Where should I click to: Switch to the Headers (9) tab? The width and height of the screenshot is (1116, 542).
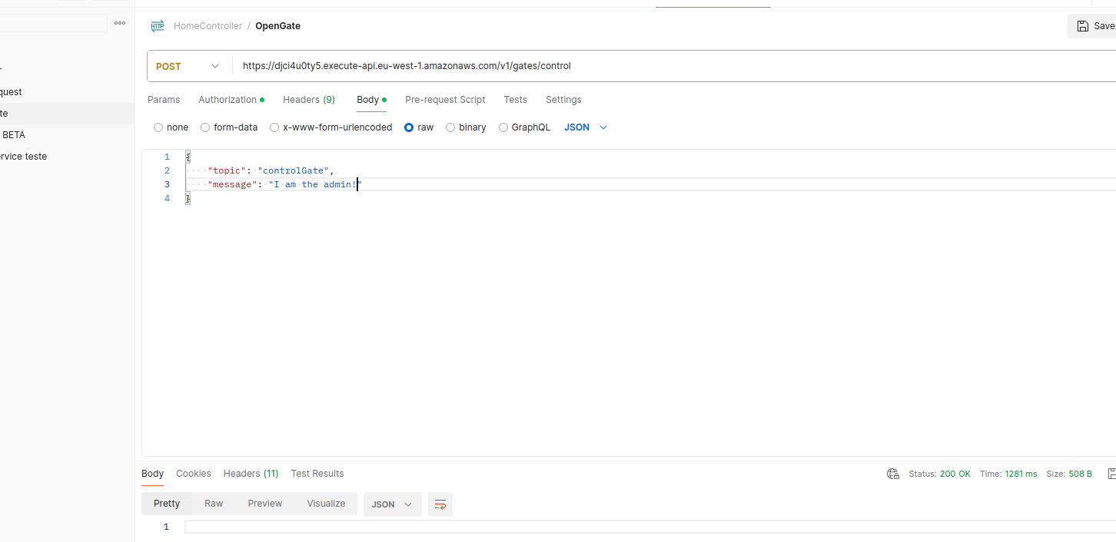point(309,99)
